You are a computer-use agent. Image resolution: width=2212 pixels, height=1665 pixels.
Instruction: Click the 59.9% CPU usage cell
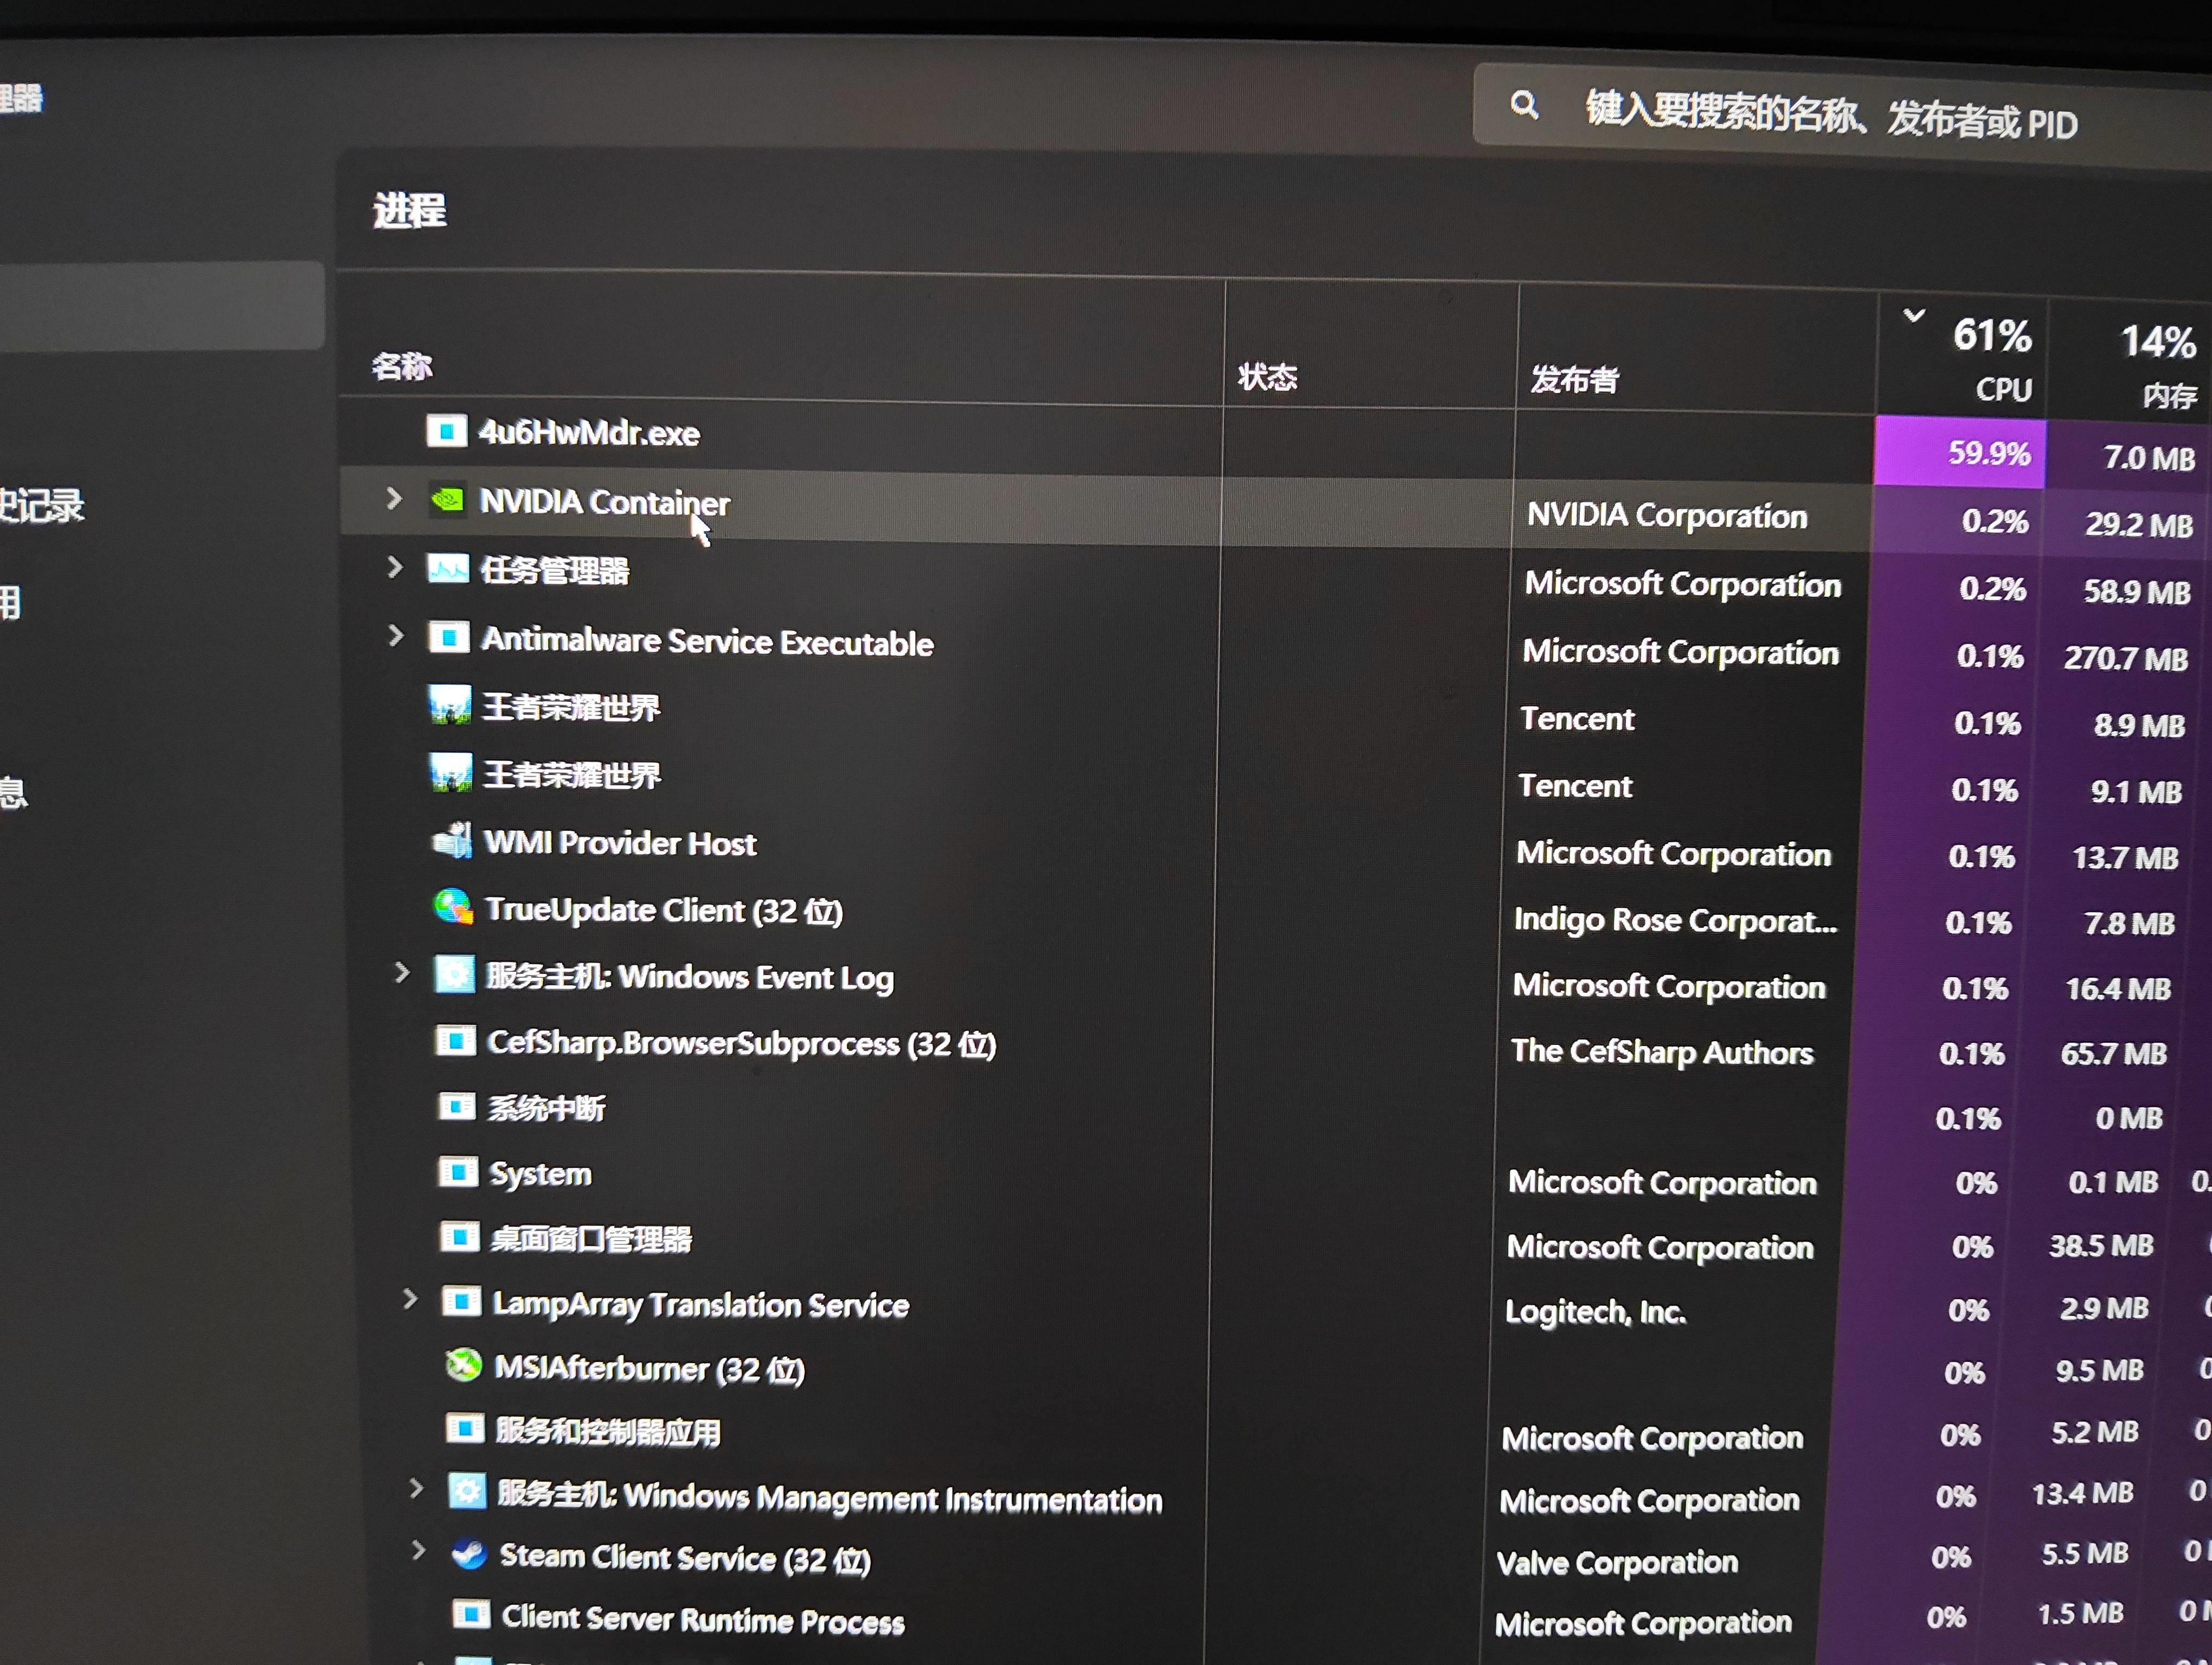1960,453
